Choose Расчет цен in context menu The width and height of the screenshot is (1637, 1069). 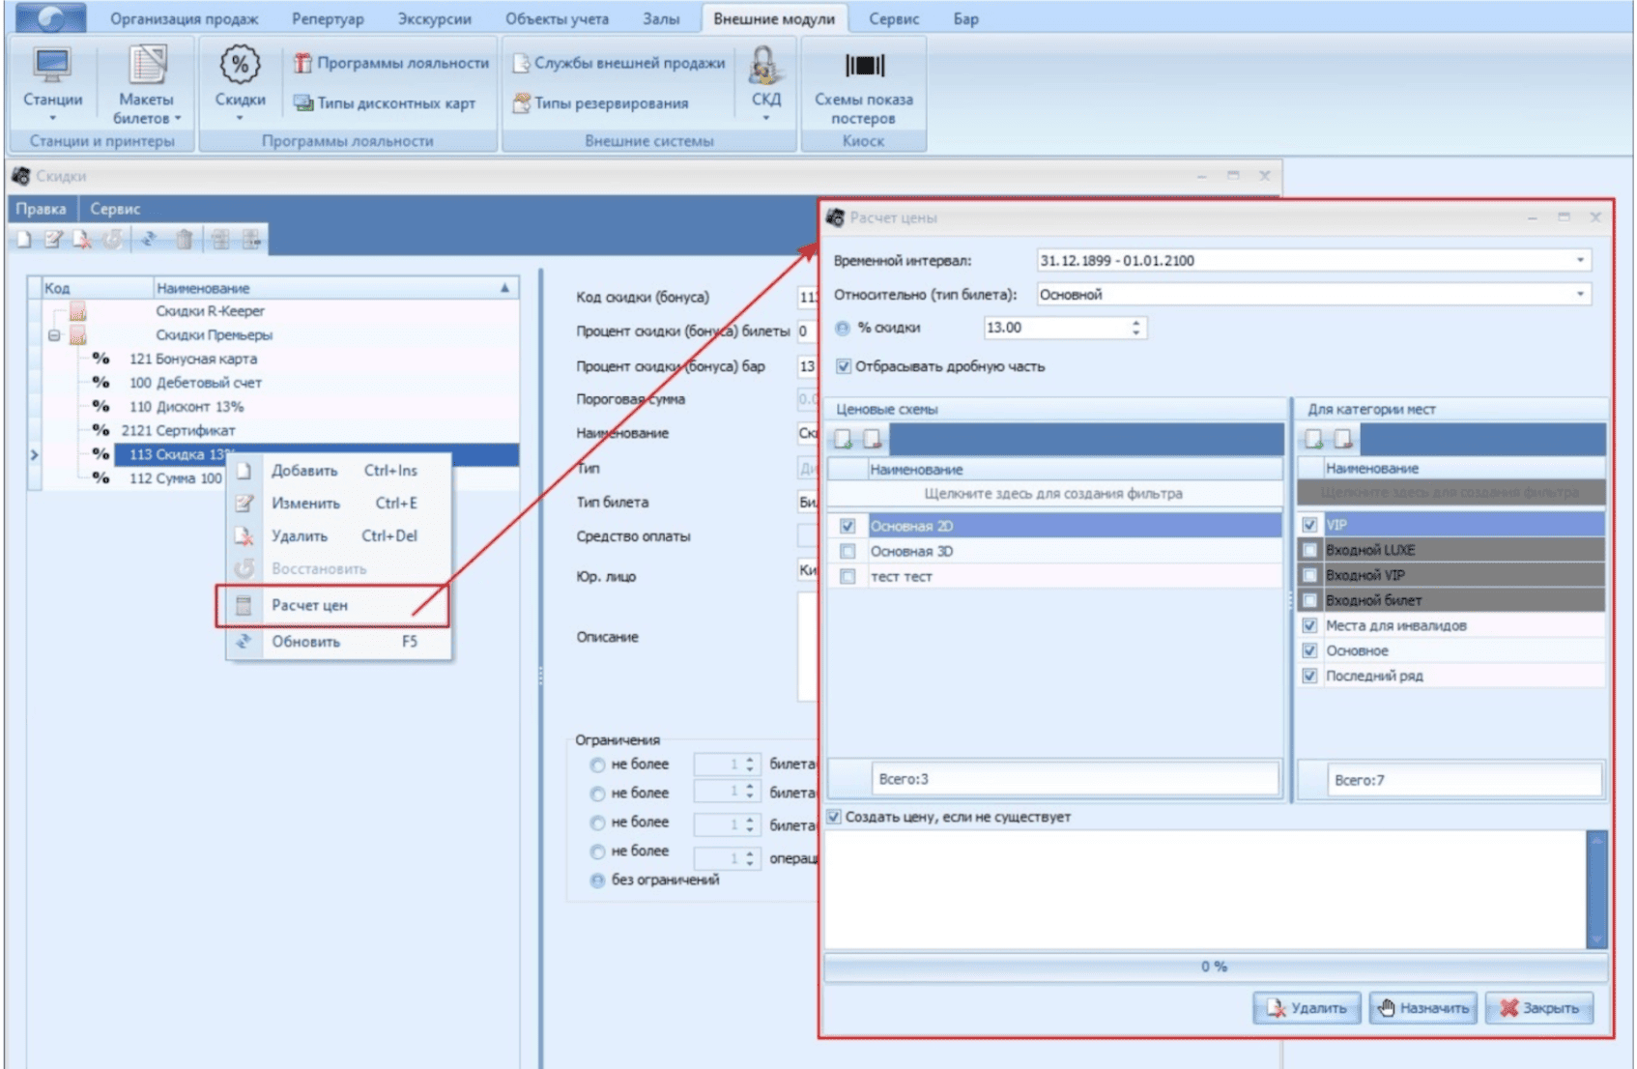point(309,605)
